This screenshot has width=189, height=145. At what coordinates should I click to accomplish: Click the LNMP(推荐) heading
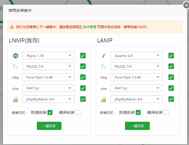[x=24, y=40]
